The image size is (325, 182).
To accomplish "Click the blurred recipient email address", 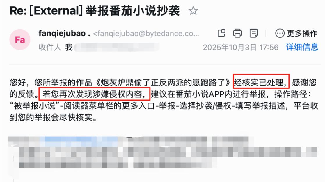I will (x=117, y=47).
